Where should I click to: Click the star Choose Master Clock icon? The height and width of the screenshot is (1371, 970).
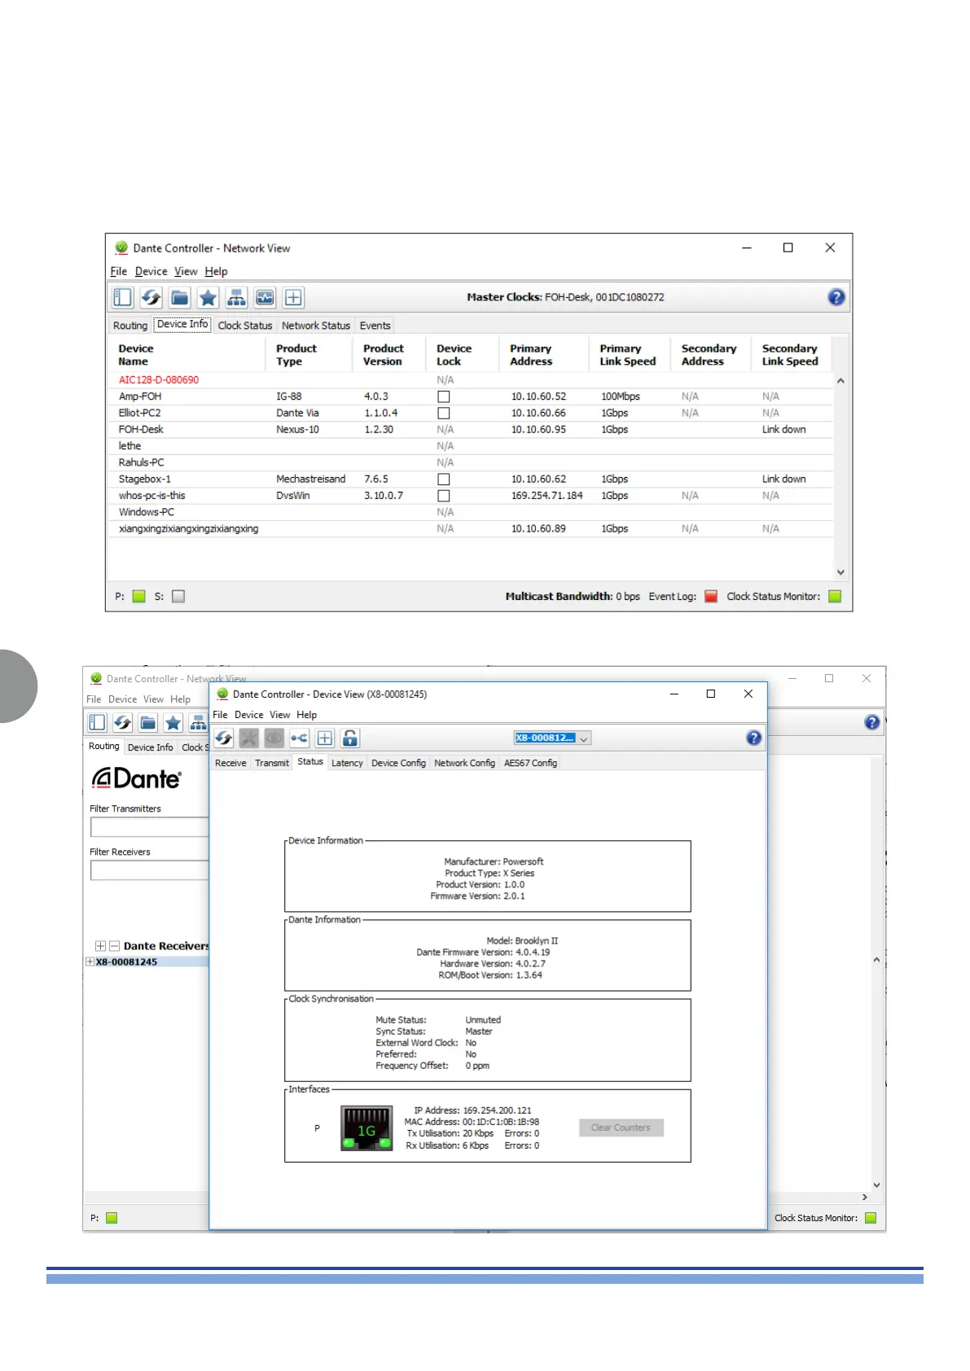click(208, 298)
